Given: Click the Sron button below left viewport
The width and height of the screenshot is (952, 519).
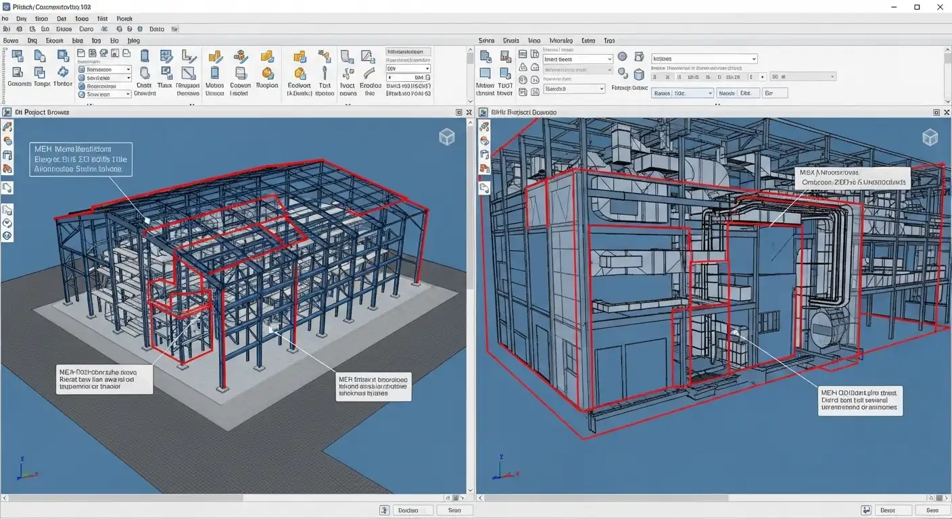Looking at the screenshot, I should coord(454,510).
